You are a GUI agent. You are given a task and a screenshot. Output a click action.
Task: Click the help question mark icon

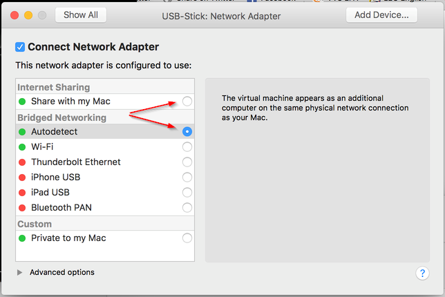tap(422, 273)
